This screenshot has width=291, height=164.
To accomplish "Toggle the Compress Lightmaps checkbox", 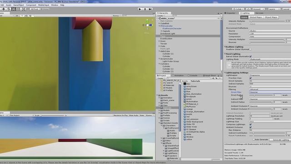I will [x=251, y=124].
